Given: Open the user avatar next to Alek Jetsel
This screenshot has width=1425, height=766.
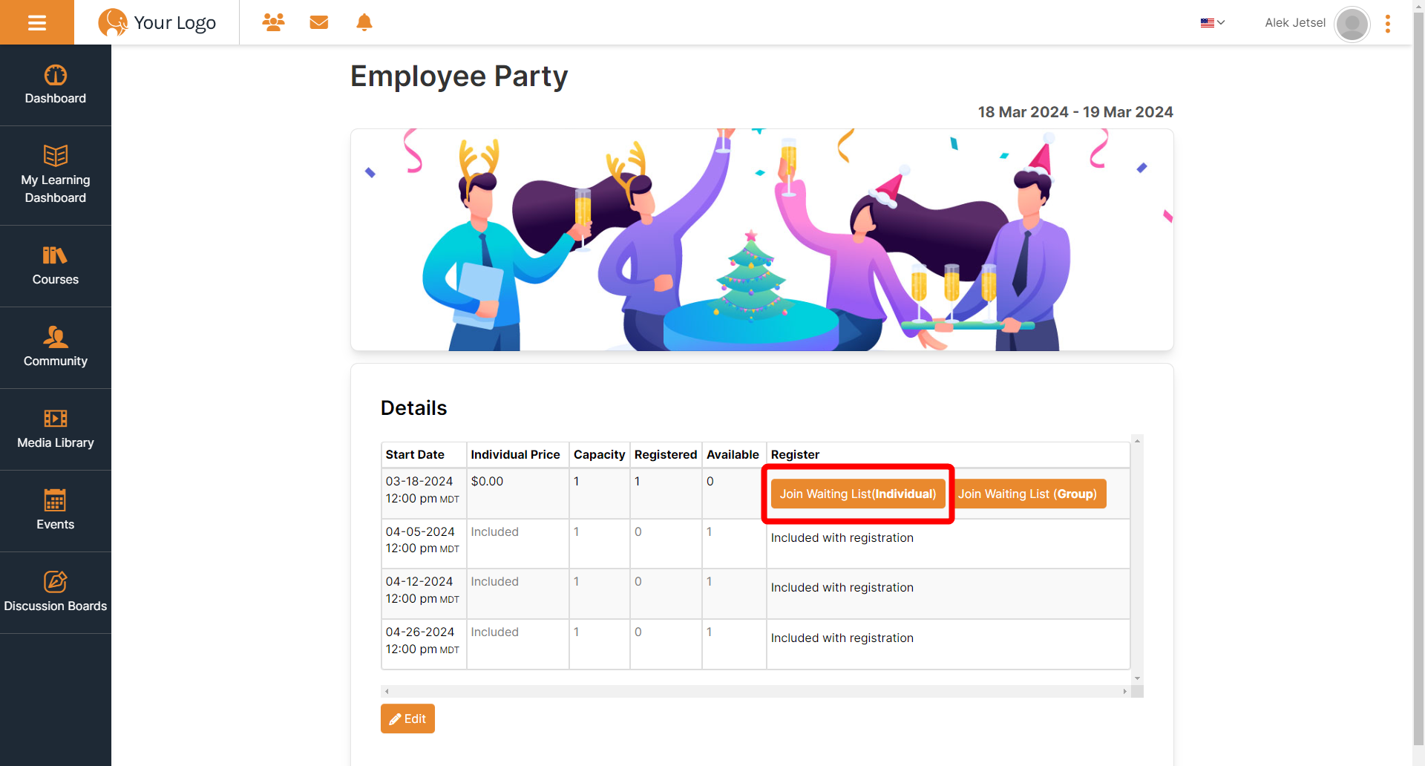Looking at the screenshot, I should pos(1351,24).
